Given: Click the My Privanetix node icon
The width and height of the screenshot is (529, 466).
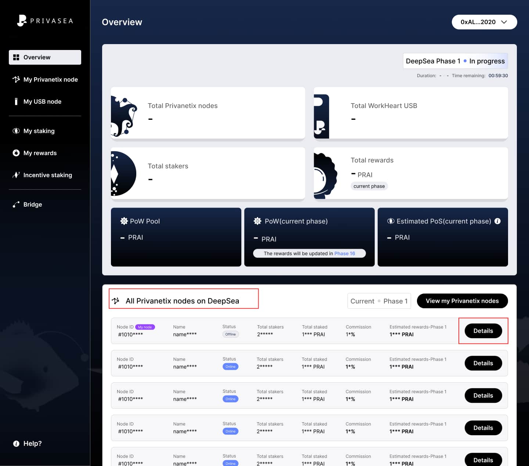Looking at the screenshot, I should (x=16, y=79).
